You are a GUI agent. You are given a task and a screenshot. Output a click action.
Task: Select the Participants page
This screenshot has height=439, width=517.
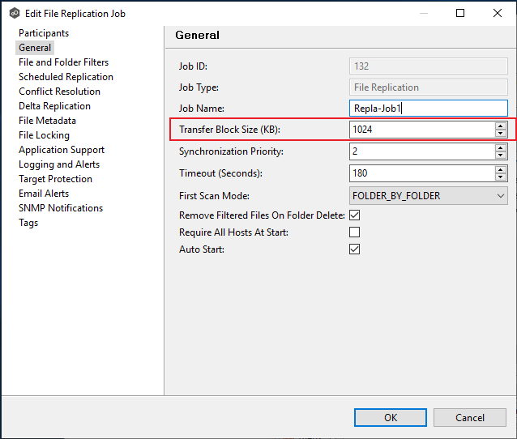tap(44, 33)
